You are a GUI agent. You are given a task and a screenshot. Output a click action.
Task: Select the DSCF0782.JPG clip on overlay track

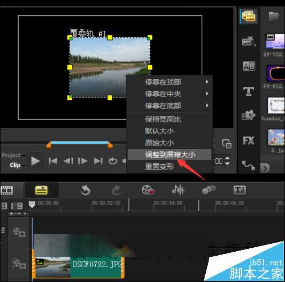click(79, 267)
